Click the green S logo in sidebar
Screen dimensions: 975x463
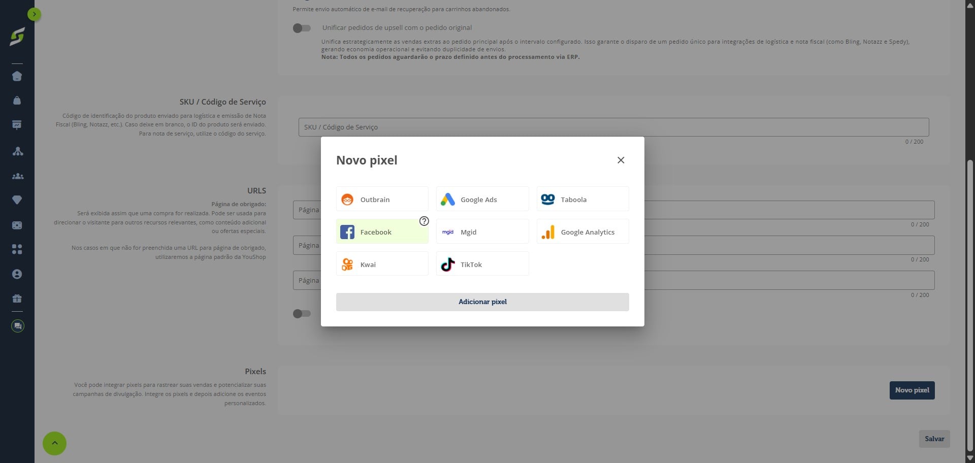pyautogui.click(x=17, y=37)
